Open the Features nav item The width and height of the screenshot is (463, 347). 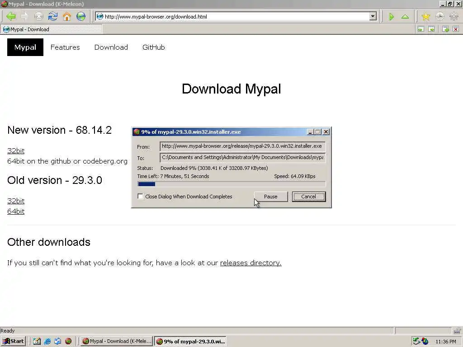65,47
